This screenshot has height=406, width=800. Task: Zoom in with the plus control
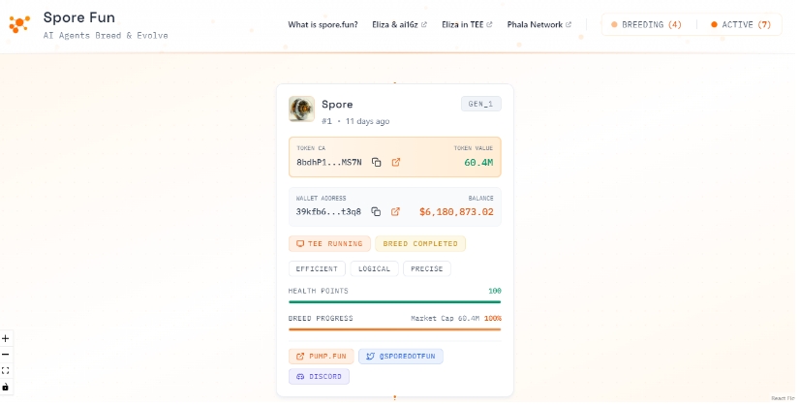pyautogui.click(x=6, y=338)
